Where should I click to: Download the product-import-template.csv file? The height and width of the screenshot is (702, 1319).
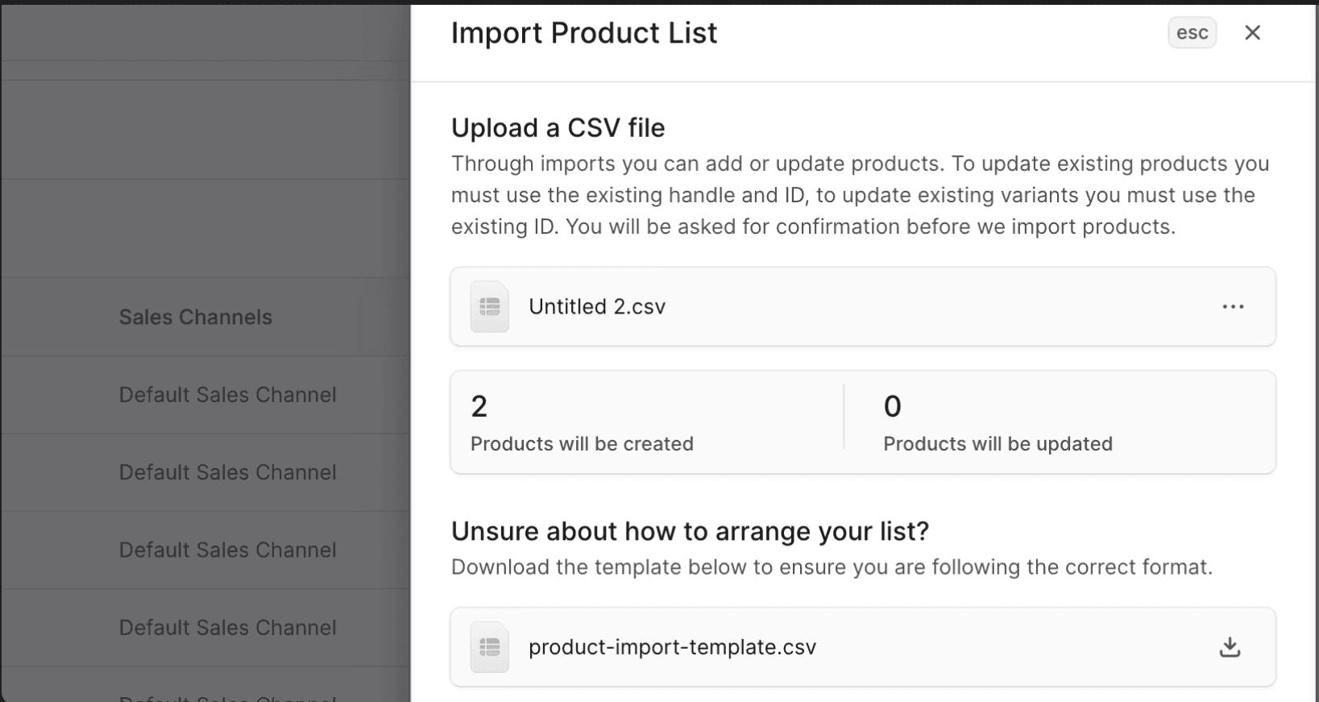(1229, 646)
